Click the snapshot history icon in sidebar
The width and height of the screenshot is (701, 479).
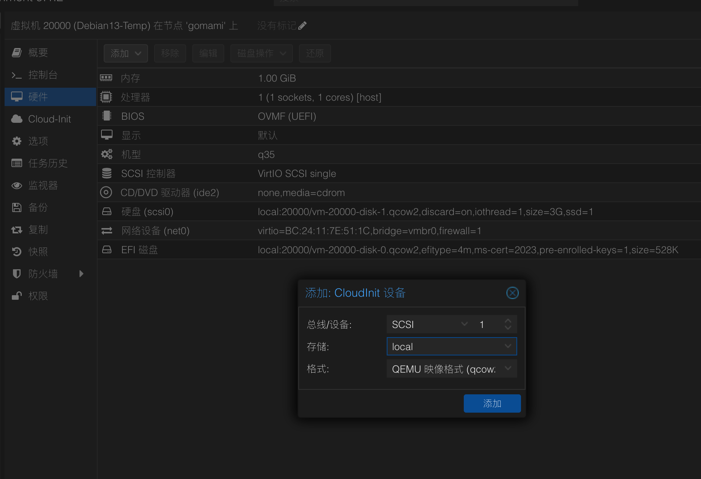coord(17,252)
